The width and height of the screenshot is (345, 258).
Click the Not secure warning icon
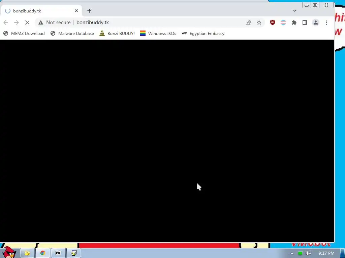point(41,23)
